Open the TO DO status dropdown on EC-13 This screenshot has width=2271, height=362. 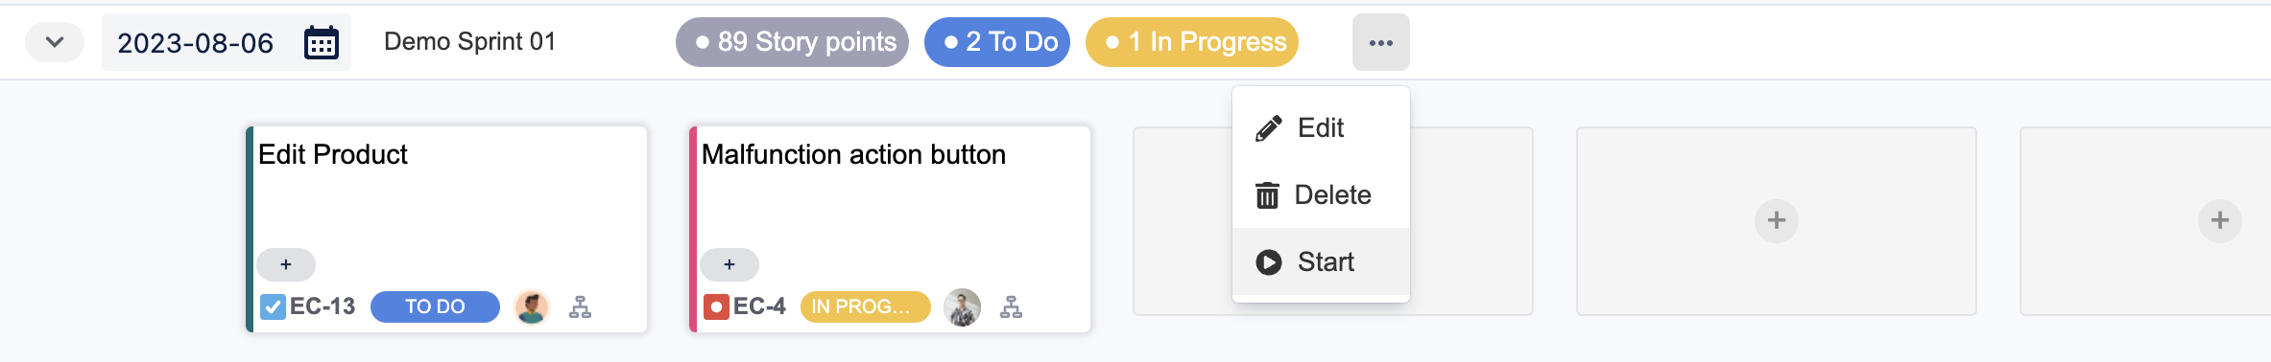[435, 307]
